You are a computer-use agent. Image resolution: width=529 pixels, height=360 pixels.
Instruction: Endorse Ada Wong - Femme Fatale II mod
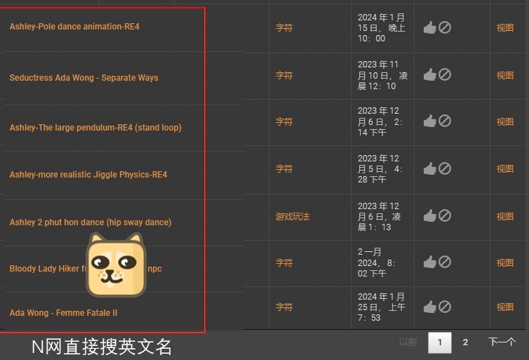430,307
